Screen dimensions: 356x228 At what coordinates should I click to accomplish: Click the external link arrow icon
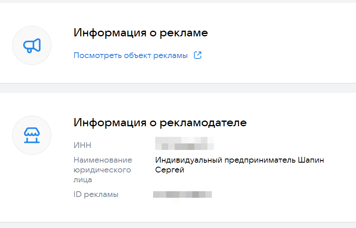(x=198, y=56)
